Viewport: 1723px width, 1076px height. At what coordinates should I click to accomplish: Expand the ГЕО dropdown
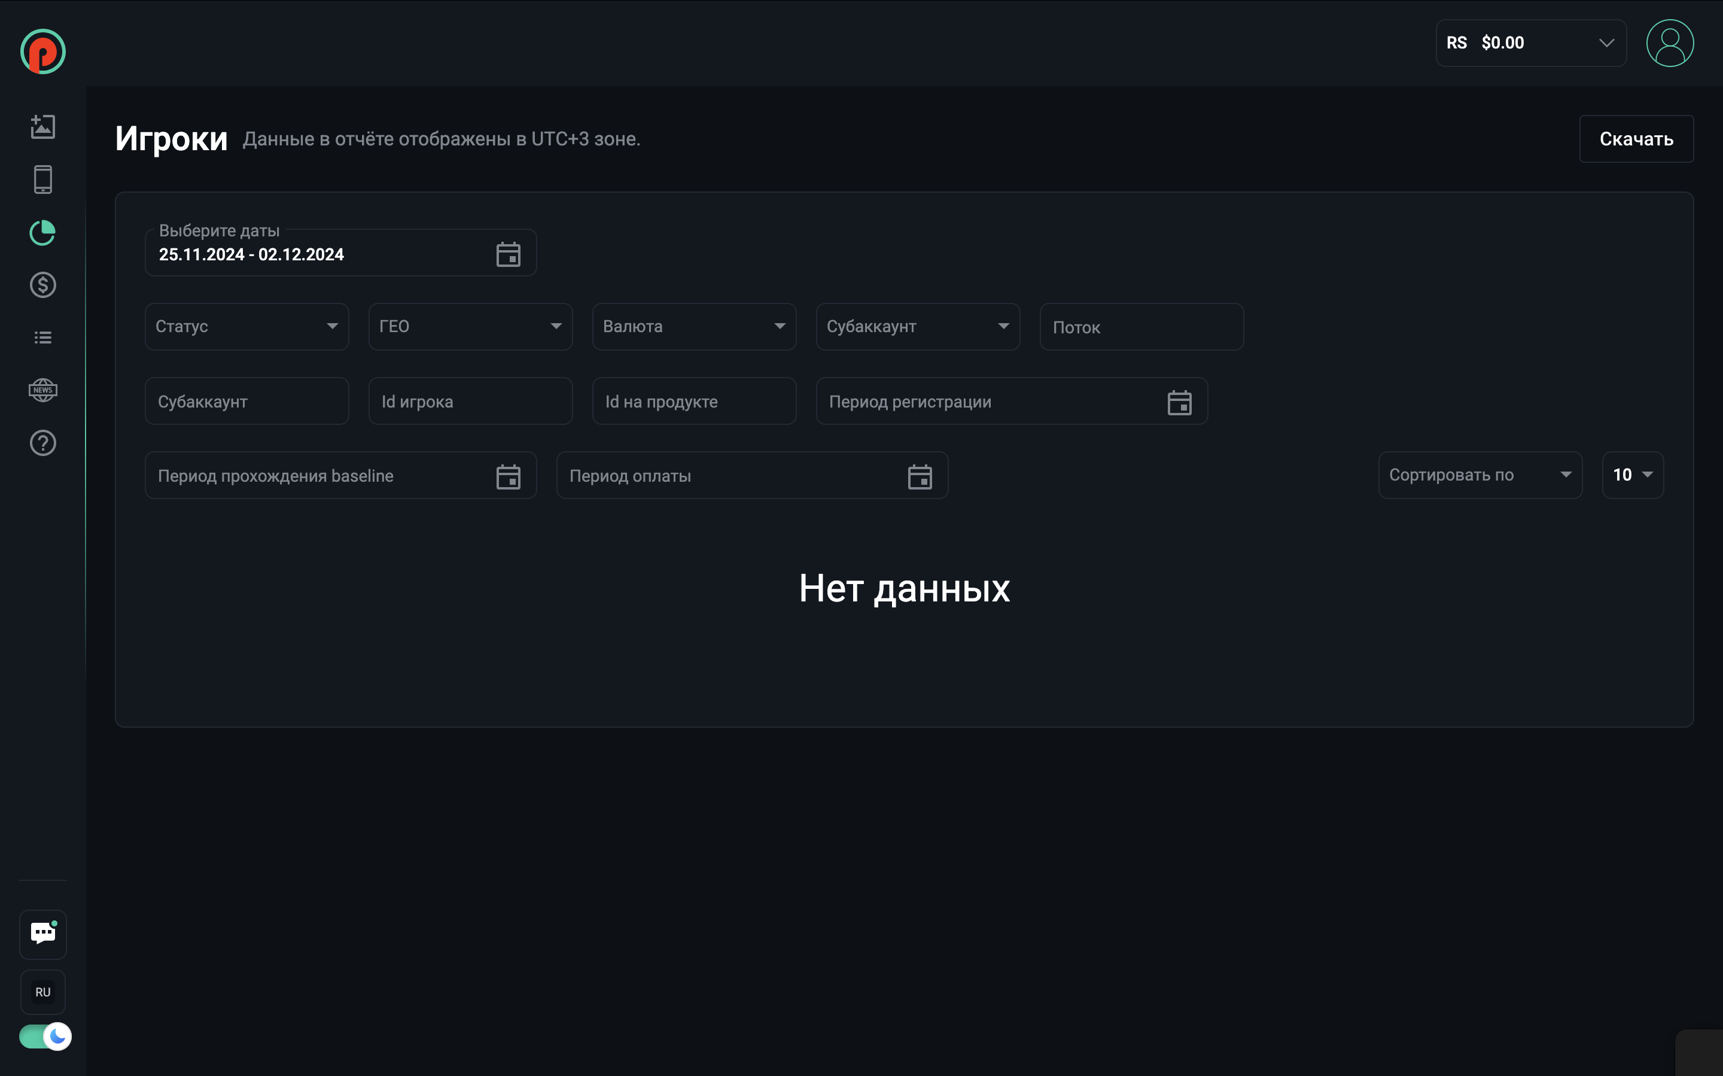click(470, 327)
